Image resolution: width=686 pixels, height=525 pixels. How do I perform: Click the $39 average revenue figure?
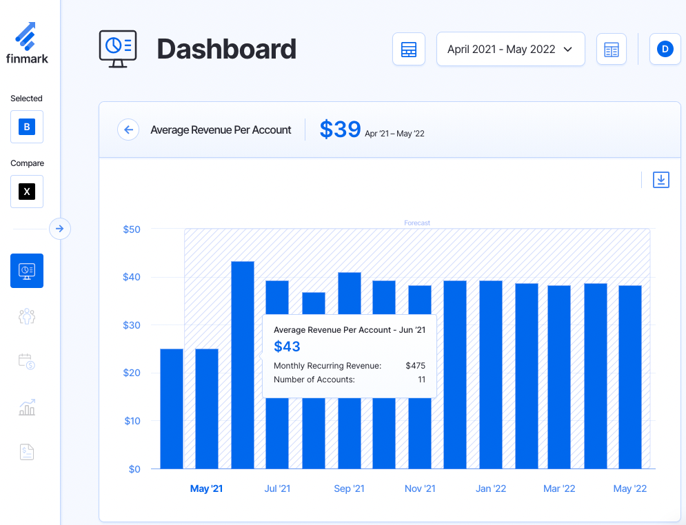click(340, 130)
